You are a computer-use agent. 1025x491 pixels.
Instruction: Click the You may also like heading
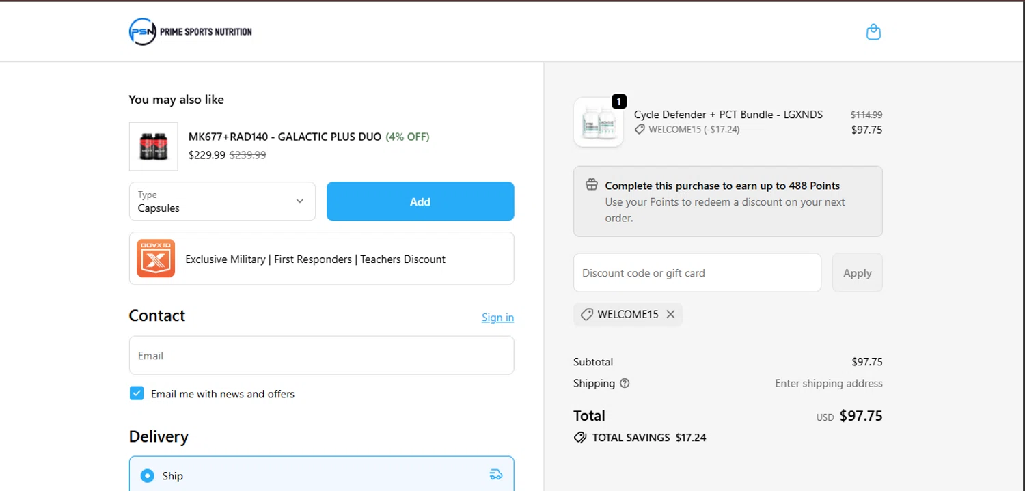click(x=176, y=100)
